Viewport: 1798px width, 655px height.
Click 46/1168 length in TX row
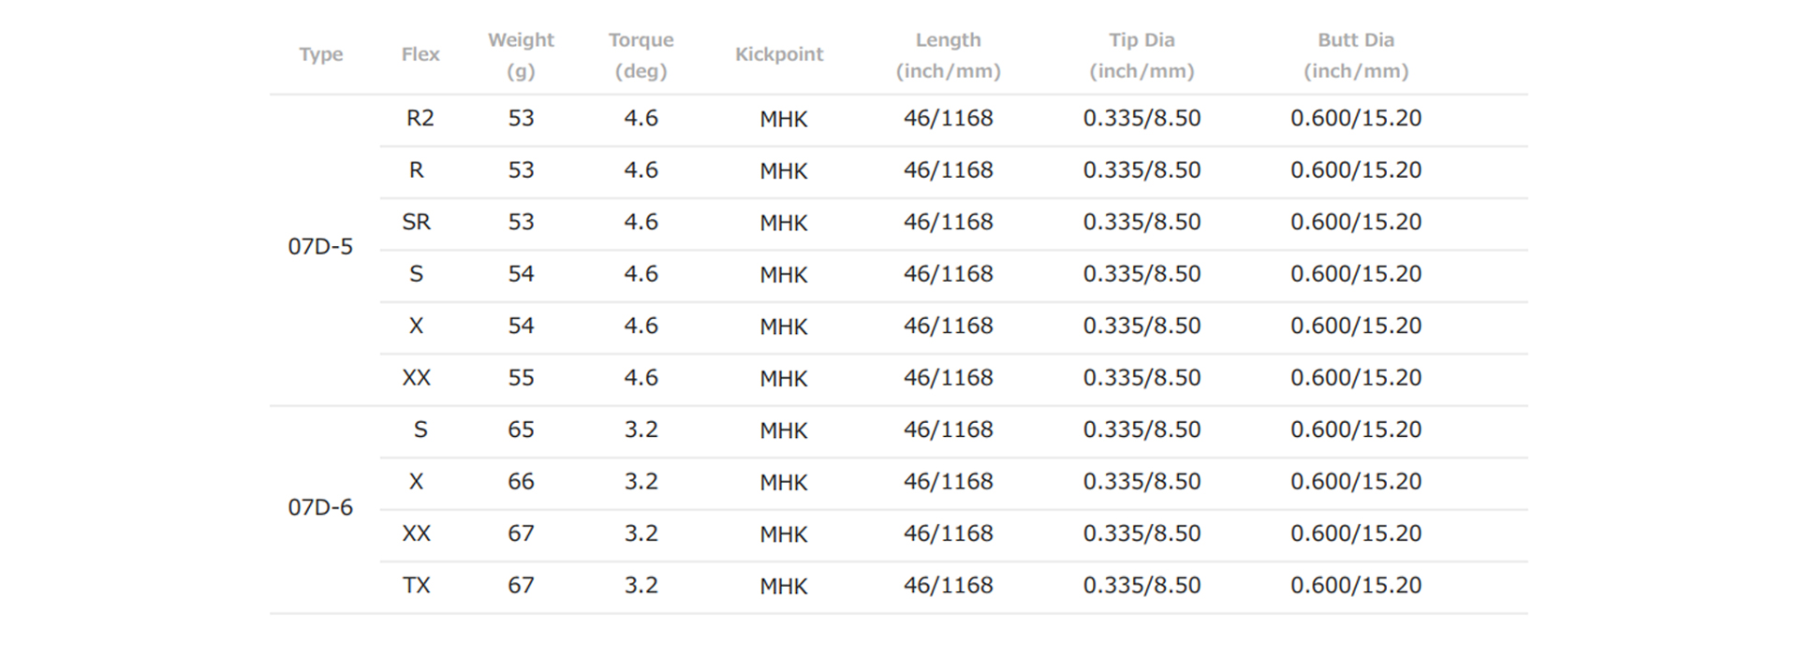949,586
